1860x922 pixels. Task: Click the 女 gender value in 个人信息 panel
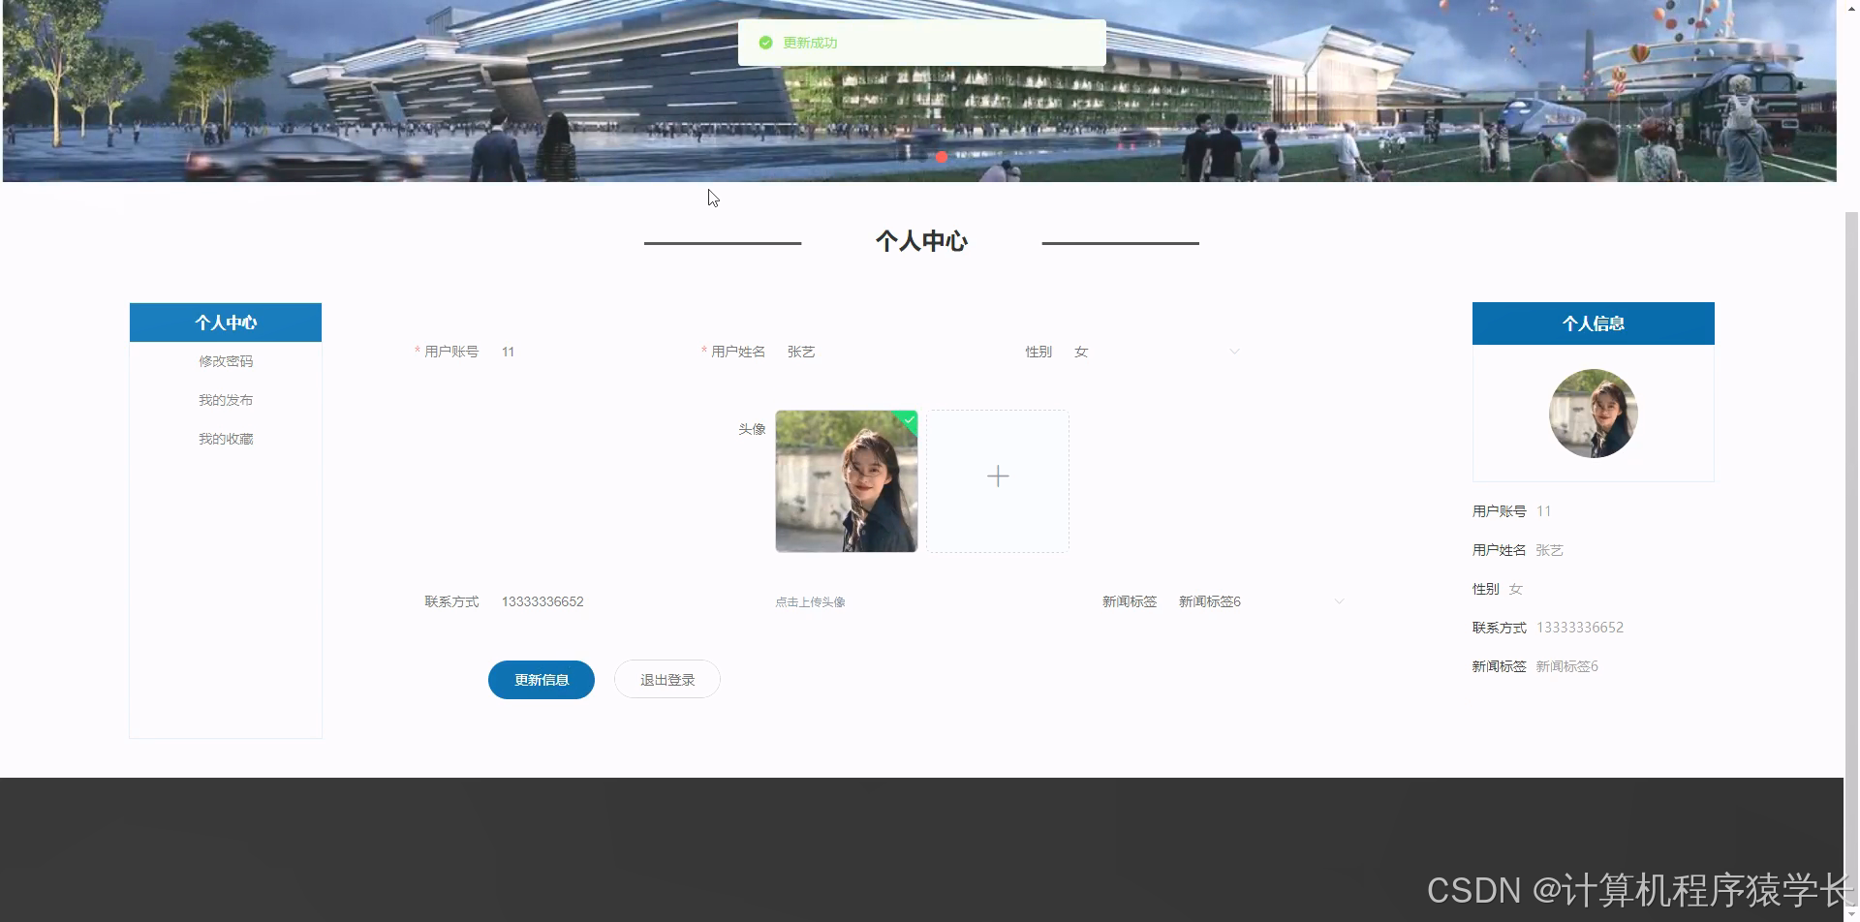(x=1515, y=589)
